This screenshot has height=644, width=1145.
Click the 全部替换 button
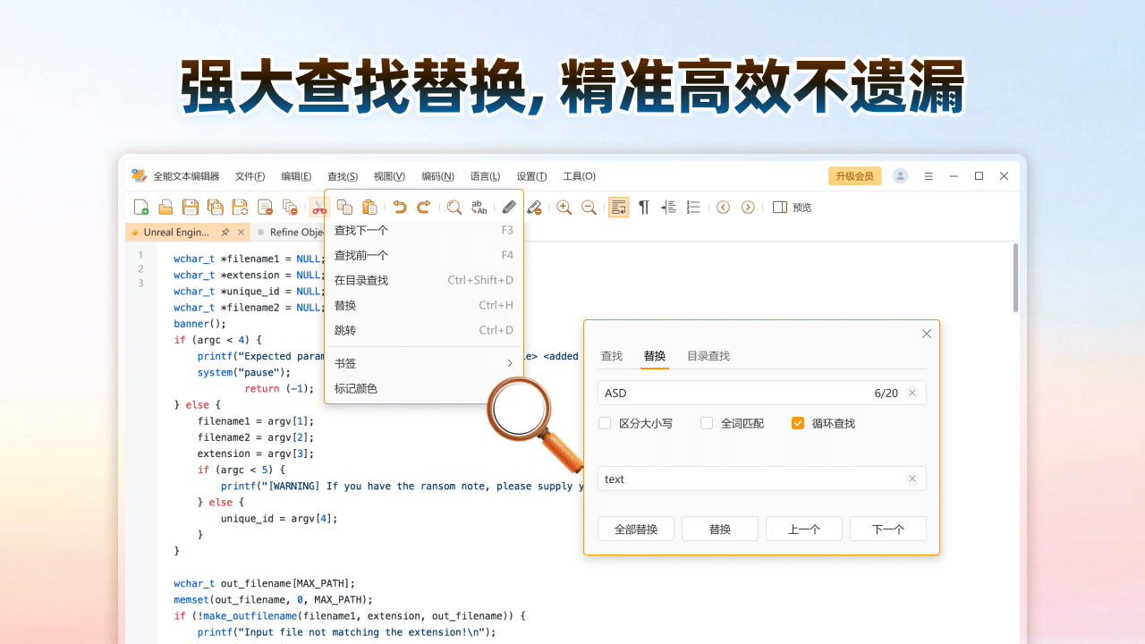click(x=636, y=529)
